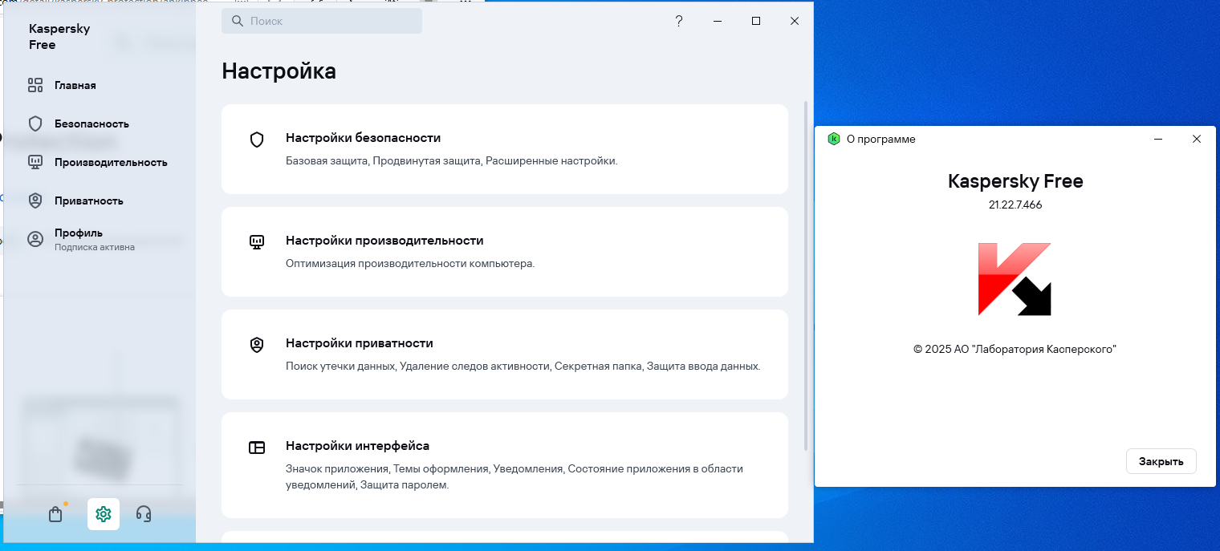
Task: Click the Поиск search field
Action: (322, 21)
